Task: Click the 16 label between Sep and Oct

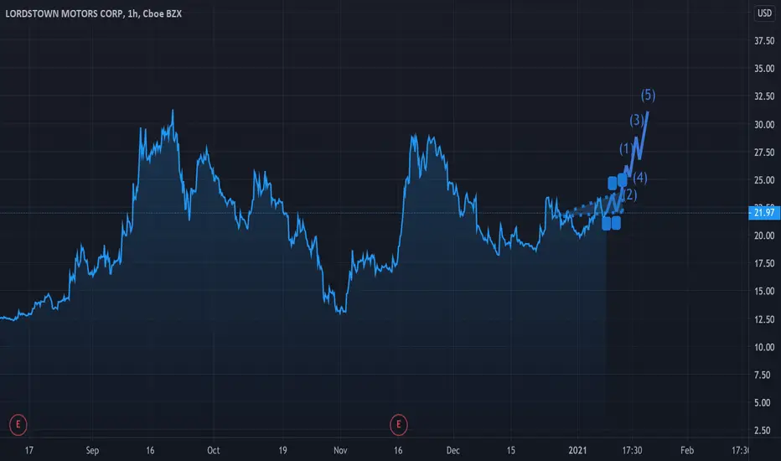Action: (x=150, y=451)
